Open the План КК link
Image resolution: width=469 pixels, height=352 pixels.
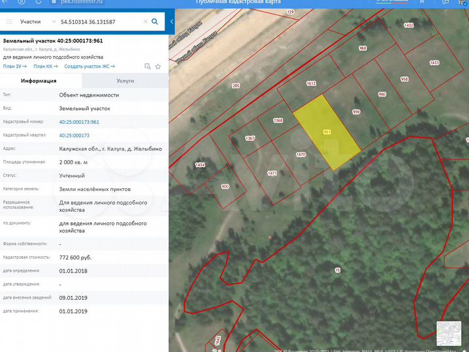(x=46, y=66)
